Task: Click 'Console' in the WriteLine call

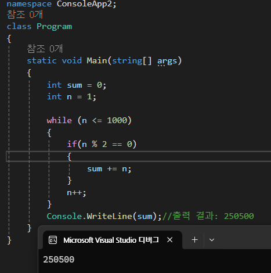Action: [x=64, y=216]
